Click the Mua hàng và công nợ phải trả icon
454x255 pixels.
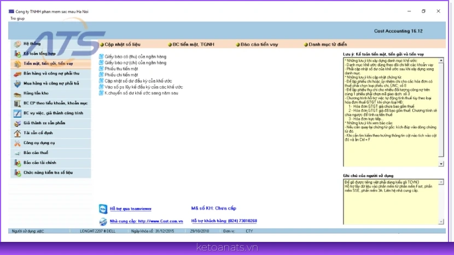[18, 84]
